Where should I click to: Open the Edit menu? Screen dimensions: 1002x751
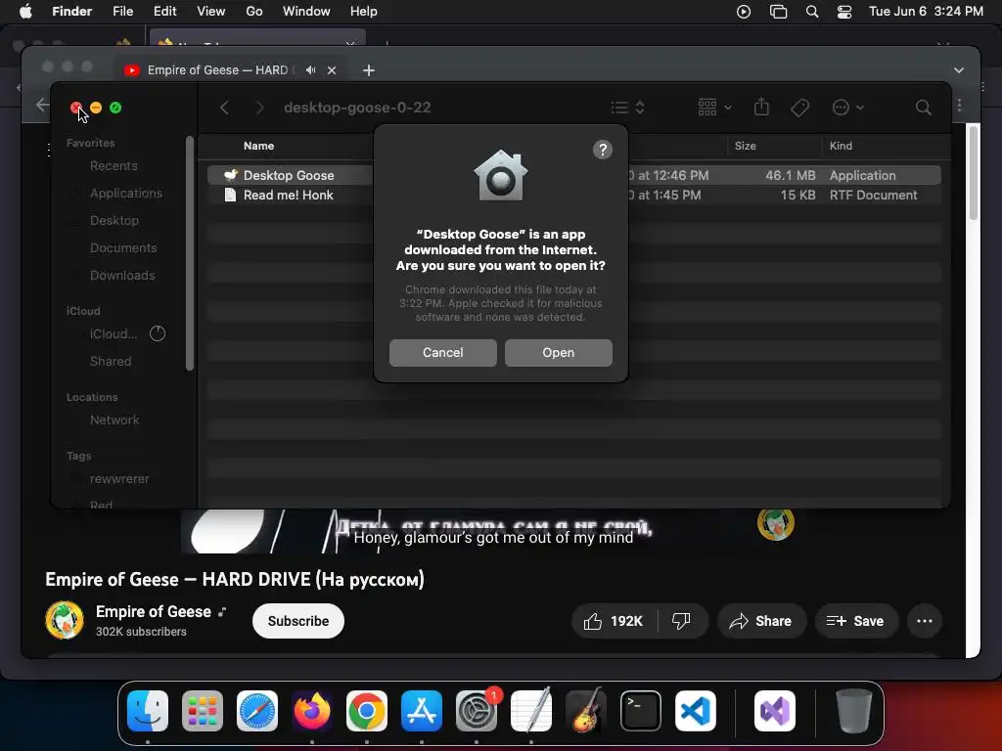(x=164, y=12)
